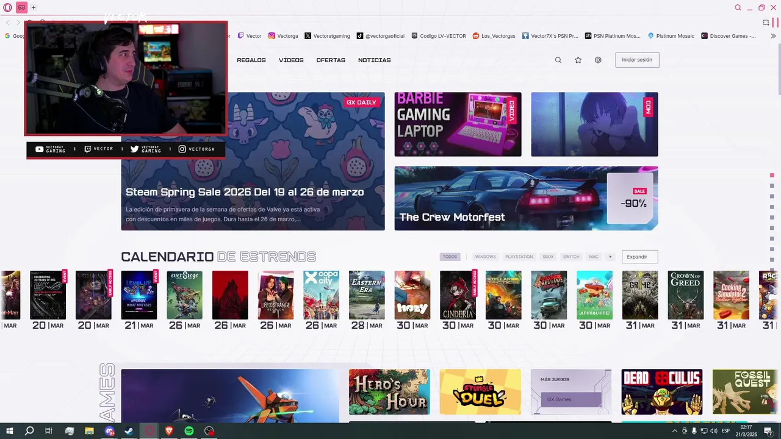Open the @vectorgaoficial TikTok bookmark
Screen dimensions: 781x439
(381, 36)
